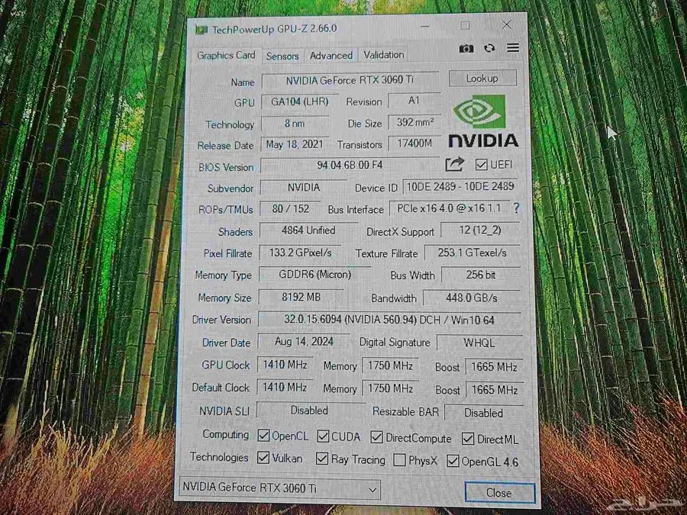Viewport: 687px width, 515px height.
Task: Click the BIOS Version field 94.04.6B.00.F4
Action: [x=350, y=166]
